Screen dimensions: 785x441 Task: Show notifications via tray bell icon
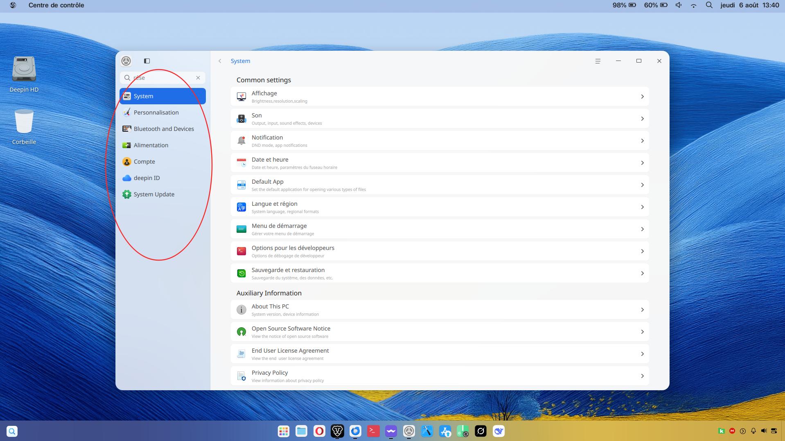click(x=753, y=431)
